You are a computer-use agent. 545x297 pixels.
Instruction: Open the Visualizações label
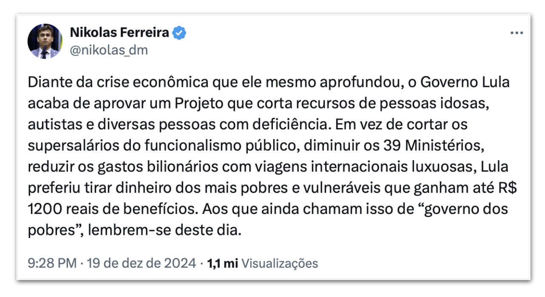pos(279,263)
